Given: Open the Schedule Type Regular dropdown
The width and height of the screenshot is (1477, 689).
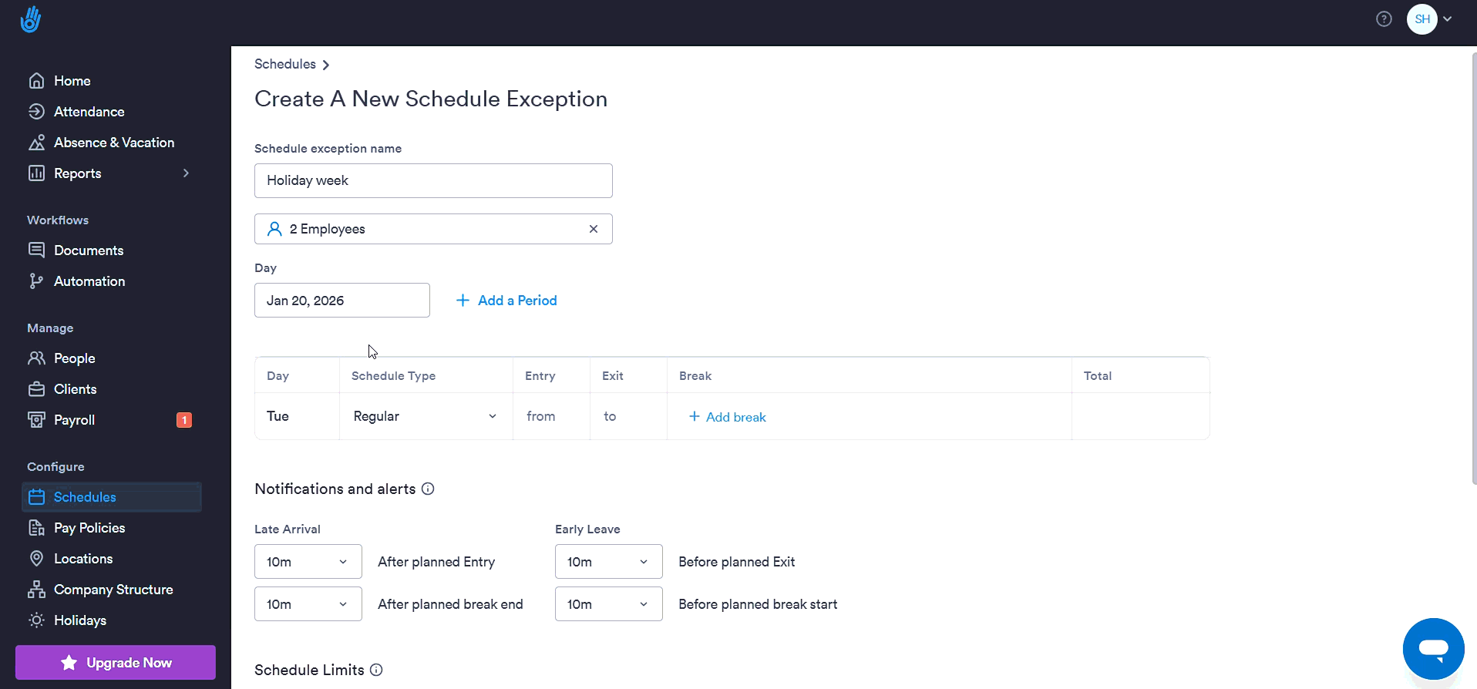Looking at the screenshot, I should pyautogui.click(x=426, y=416).
